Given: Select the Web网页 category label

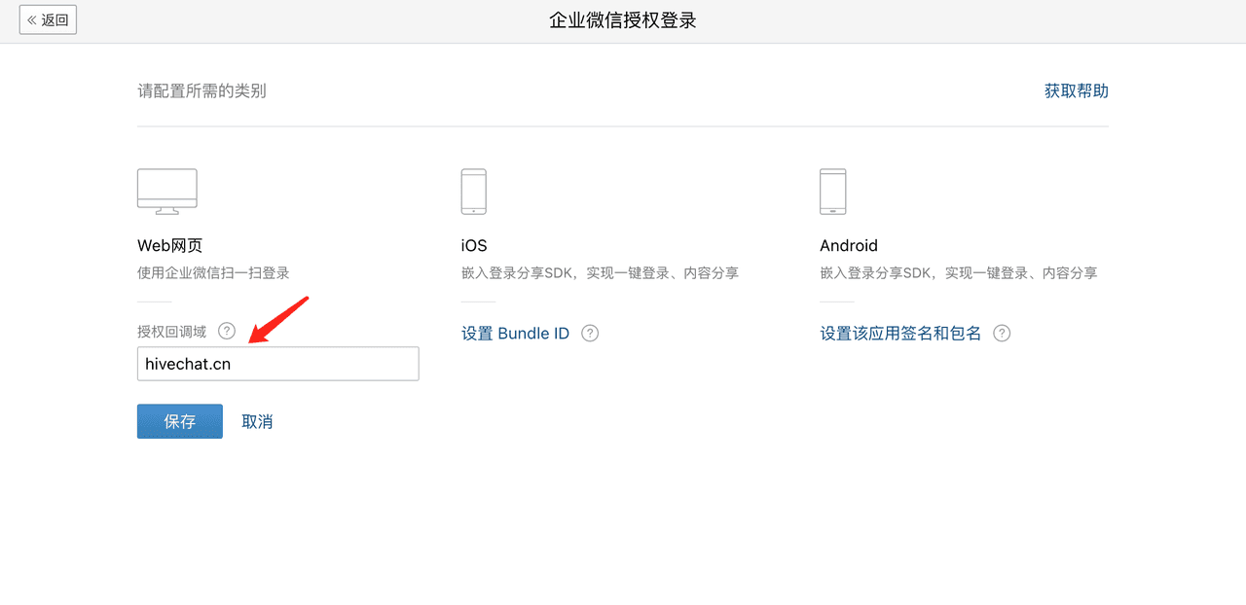Looking at the screenshot, I should click(x=169, y=245).
